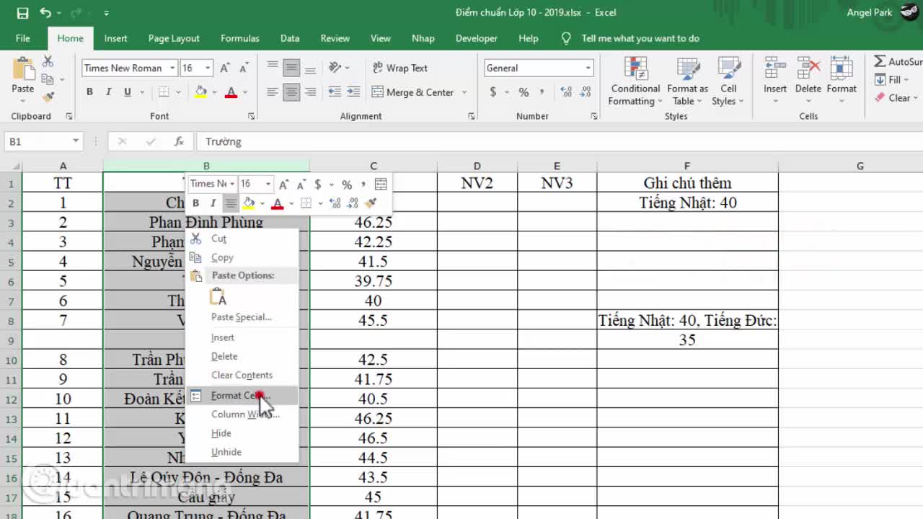Screen dimensions: 923x519
Task: Toggle Underline in the ribbon Font group
Action: pyautogui.click(x=127, y=92)
